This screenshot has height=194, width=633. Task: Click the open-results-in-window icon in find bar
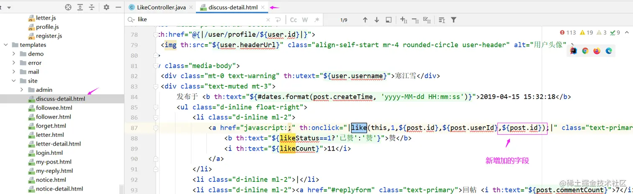pos(389,20)
